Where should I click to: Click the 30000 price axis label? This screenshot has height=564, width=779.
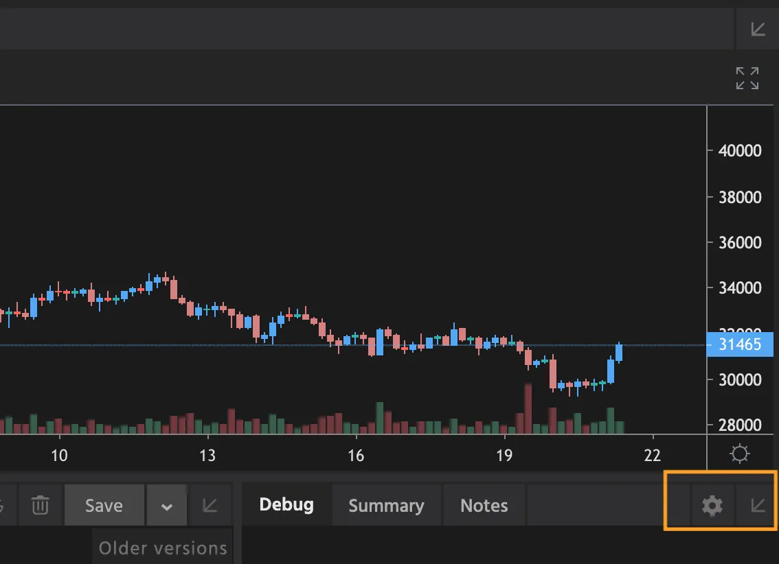[x=740, y=380]
